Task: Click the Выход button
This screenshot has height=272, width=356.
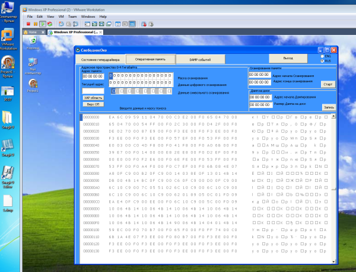Action: (288, 58)
